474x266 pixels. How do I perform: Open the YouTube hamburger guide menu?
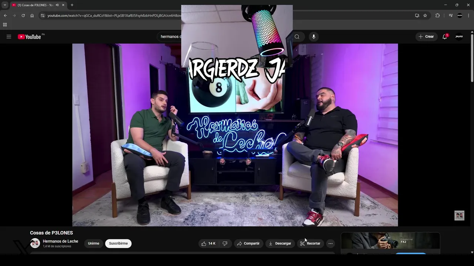pyautogui.click(x=9, y=37)
